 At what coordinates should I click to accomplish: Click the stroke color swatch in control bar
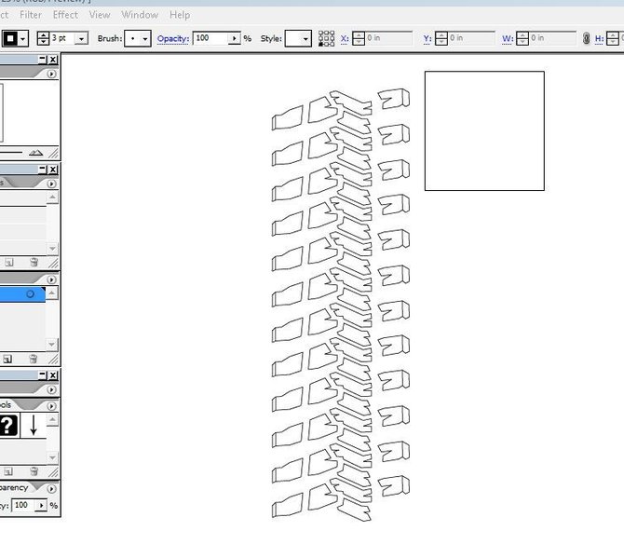coord(10,38)
